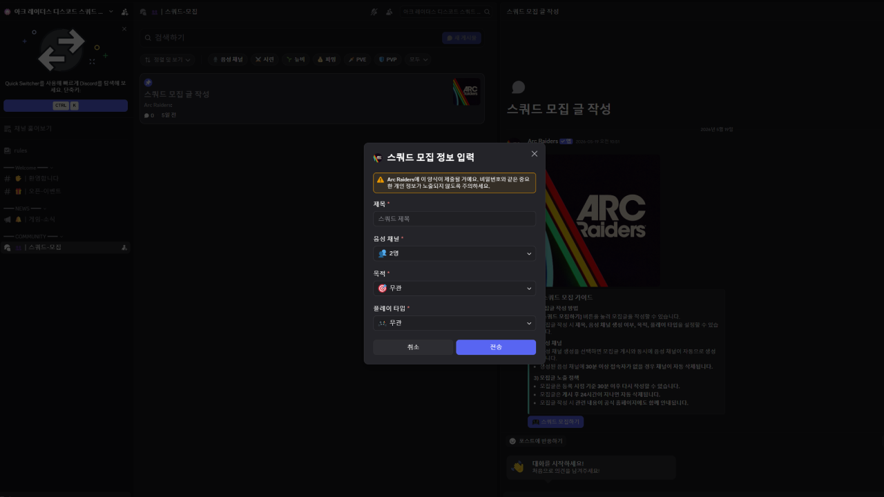Click the server icon beside the server name
Screen dimensions: 884x497
[8, 12]
